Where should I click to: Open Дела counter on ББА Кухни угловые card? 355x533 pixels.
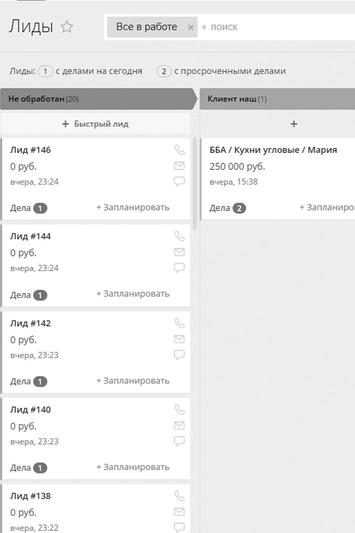[239, 208]
